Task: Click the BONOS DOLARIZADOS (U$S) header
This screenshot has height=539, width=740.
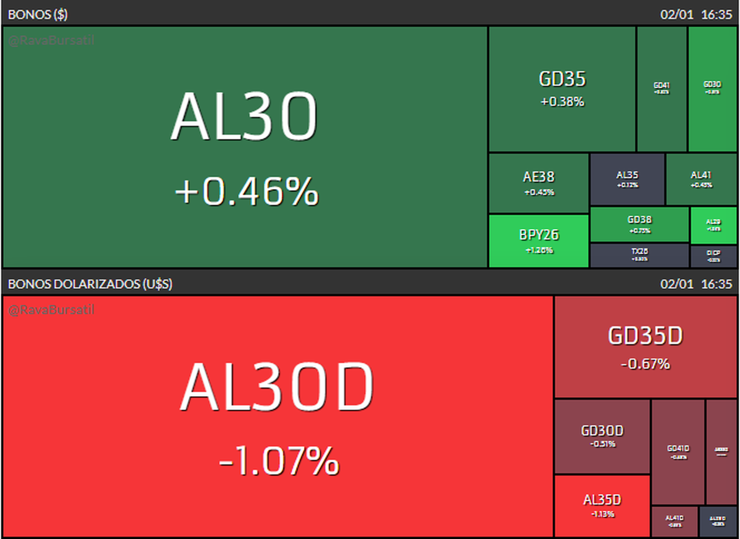Action: tap(89, 284)
